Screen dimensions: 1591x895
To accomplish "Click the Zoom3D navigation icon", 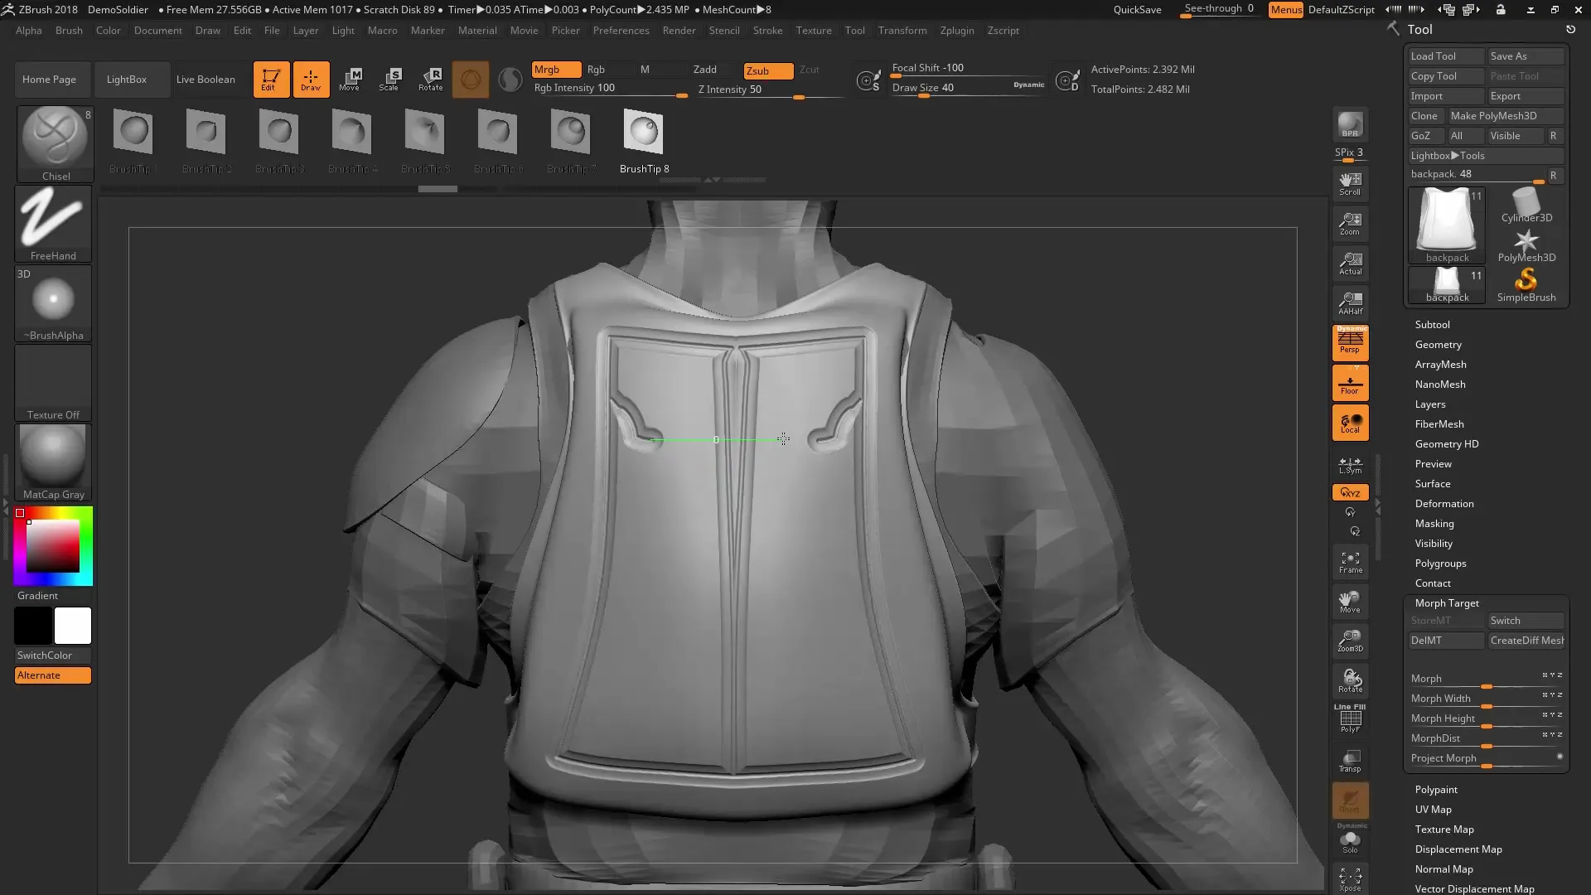I will coord(1350,641).
